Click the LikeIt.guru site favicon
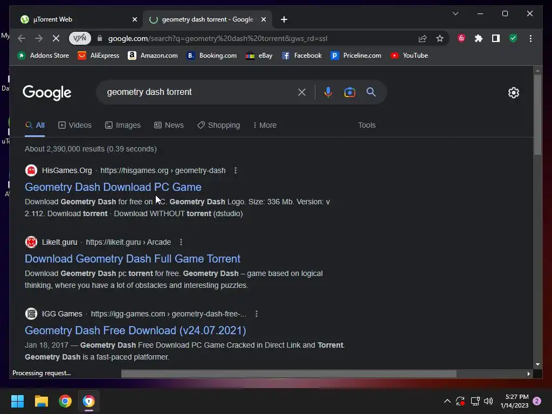Screen dimensions: 552x414 tap(31, 242)
